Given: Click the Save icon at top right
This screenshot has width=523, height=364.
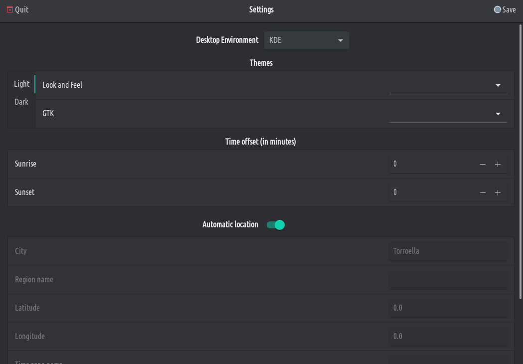Looking at the screenshot, I should [497, 9].
